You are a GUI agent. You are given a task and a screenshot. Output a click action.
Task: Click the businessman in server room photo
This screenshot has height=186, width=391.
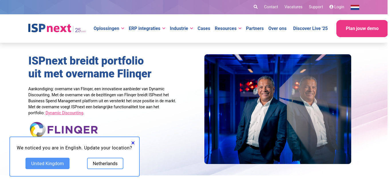[278, 109]
